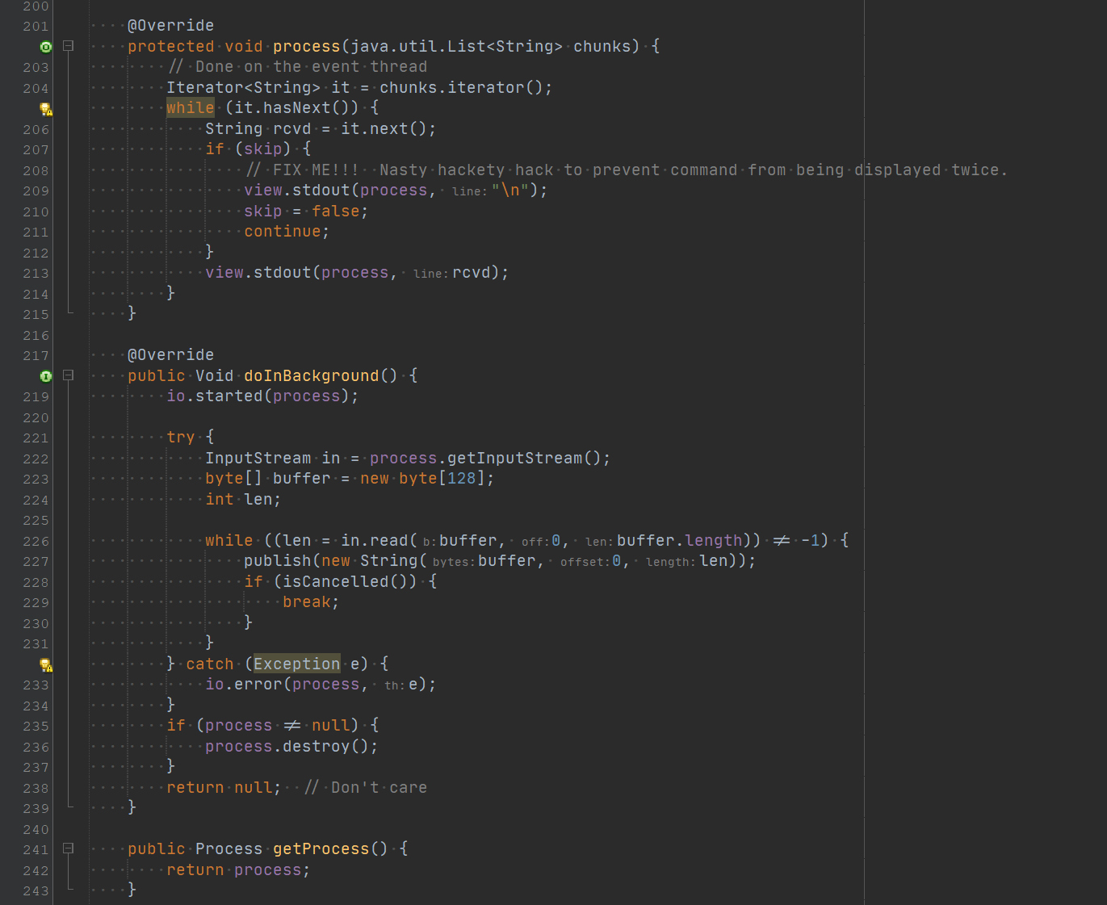Click the "offset:" inlay hint on line 227
Screen dimensions: 1107x905
[585, 562]
